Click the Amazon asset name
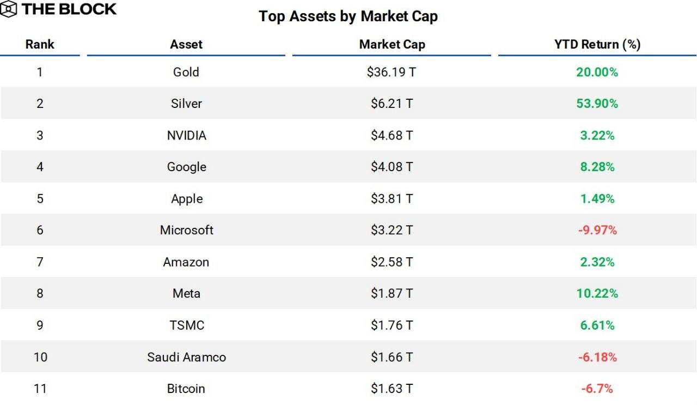The image size is (697, 405). [x=186, y=262]
